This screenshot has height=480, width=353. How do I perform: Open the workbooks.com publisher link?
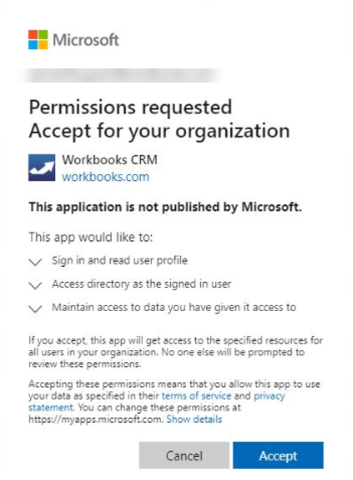[x=106, y=177]
